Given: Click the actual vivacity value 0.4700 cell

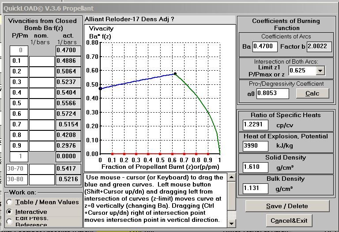Looking at the screenshot, I should pos(68,51).
